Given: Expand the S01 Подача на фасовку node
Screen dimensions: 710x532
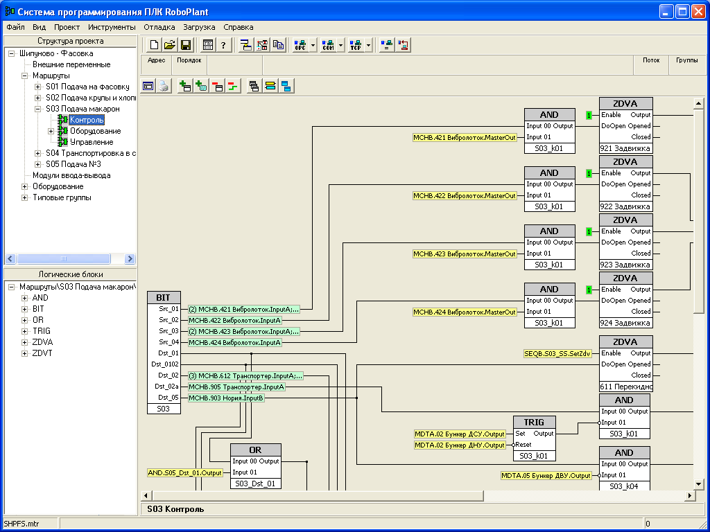Looking at the screenshot, I should point(38,87).
